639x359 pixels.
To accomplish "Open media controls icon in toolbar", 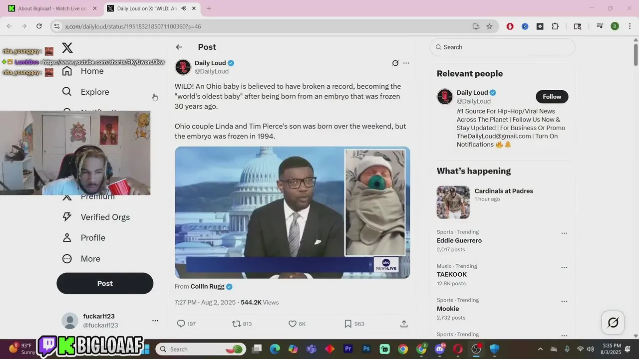I will tap(600, 26).
